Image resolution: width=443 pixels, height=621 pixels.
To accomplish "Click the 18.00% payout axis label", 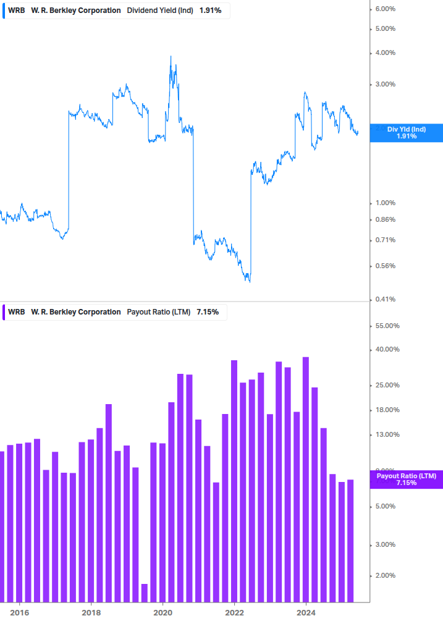I will coord(387,410).
